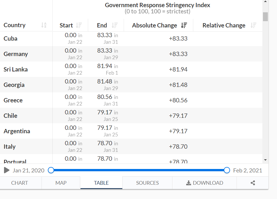
Task: Click the share icon
Action: pos(253,183)
